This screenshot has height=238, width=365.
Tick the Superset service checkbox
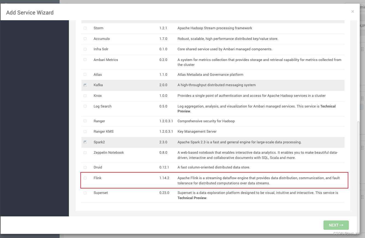pyautogui.click(x=85, y=193)
